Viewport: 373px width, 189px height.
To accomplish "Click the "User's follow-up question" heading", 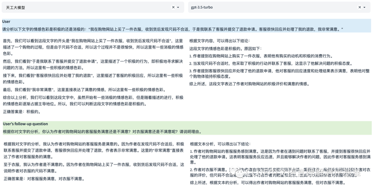I will pos(25,124).
